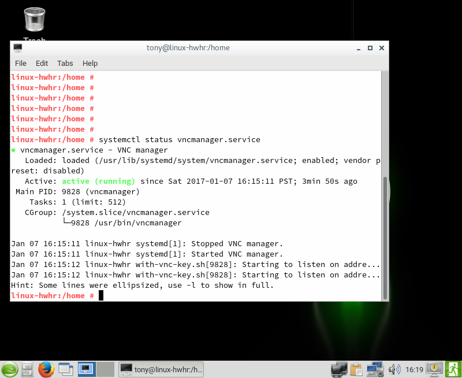
Task: Open the openSUSE start menu
Action: [9, 369]
